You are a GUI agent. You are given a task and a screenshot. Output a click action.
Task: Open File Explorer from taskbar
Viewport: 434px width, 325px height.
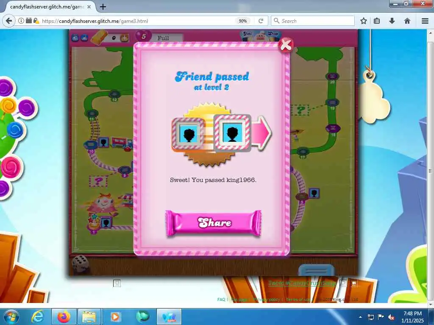click(89, 317)
